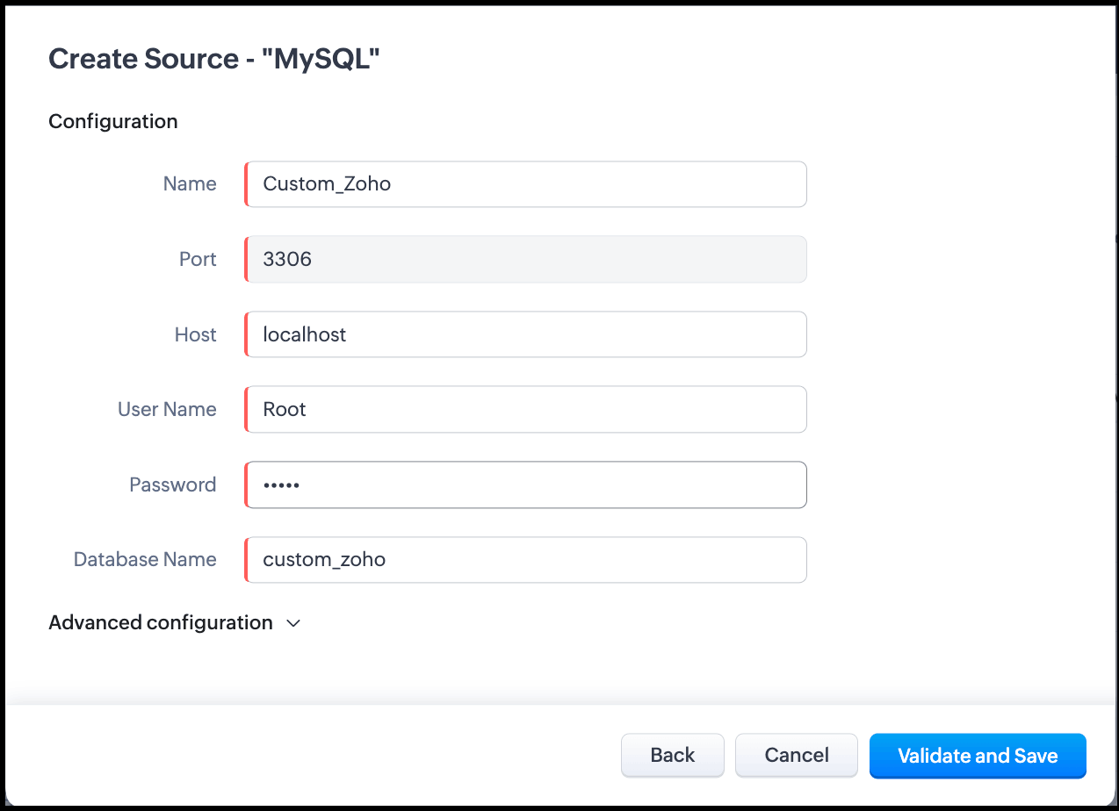Click the User Name label text
Image resolution: width=1119 pixels, height=811 pixels.
[x=167, y=410]
